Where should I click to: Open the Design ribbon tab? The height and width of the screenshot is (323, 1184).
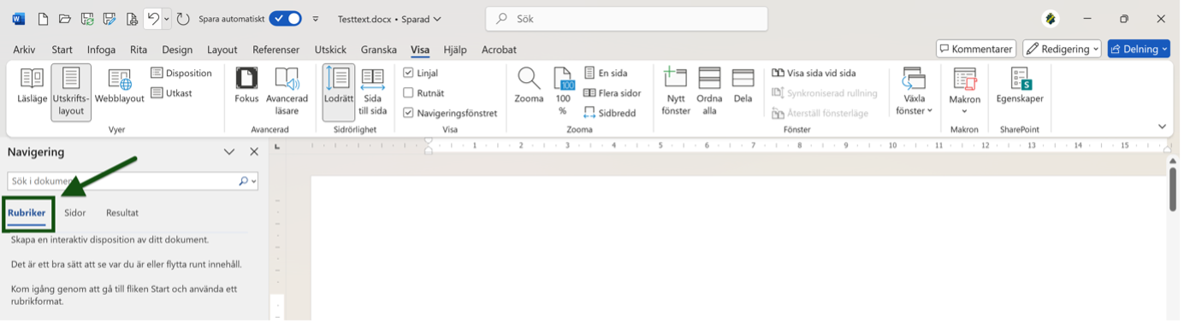177,50
